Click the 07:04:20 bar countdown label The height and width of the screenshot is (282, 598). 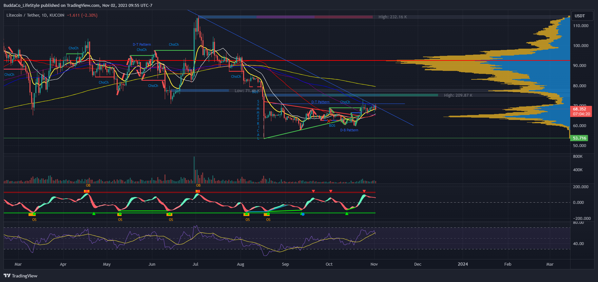click(x=582, y=114)
